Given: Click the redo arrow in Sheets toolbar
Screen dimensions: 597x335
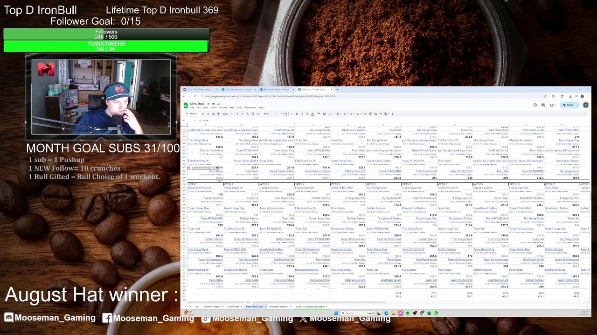Looking at the screenshot, I should pyautogui.click(x=208, y=114).
